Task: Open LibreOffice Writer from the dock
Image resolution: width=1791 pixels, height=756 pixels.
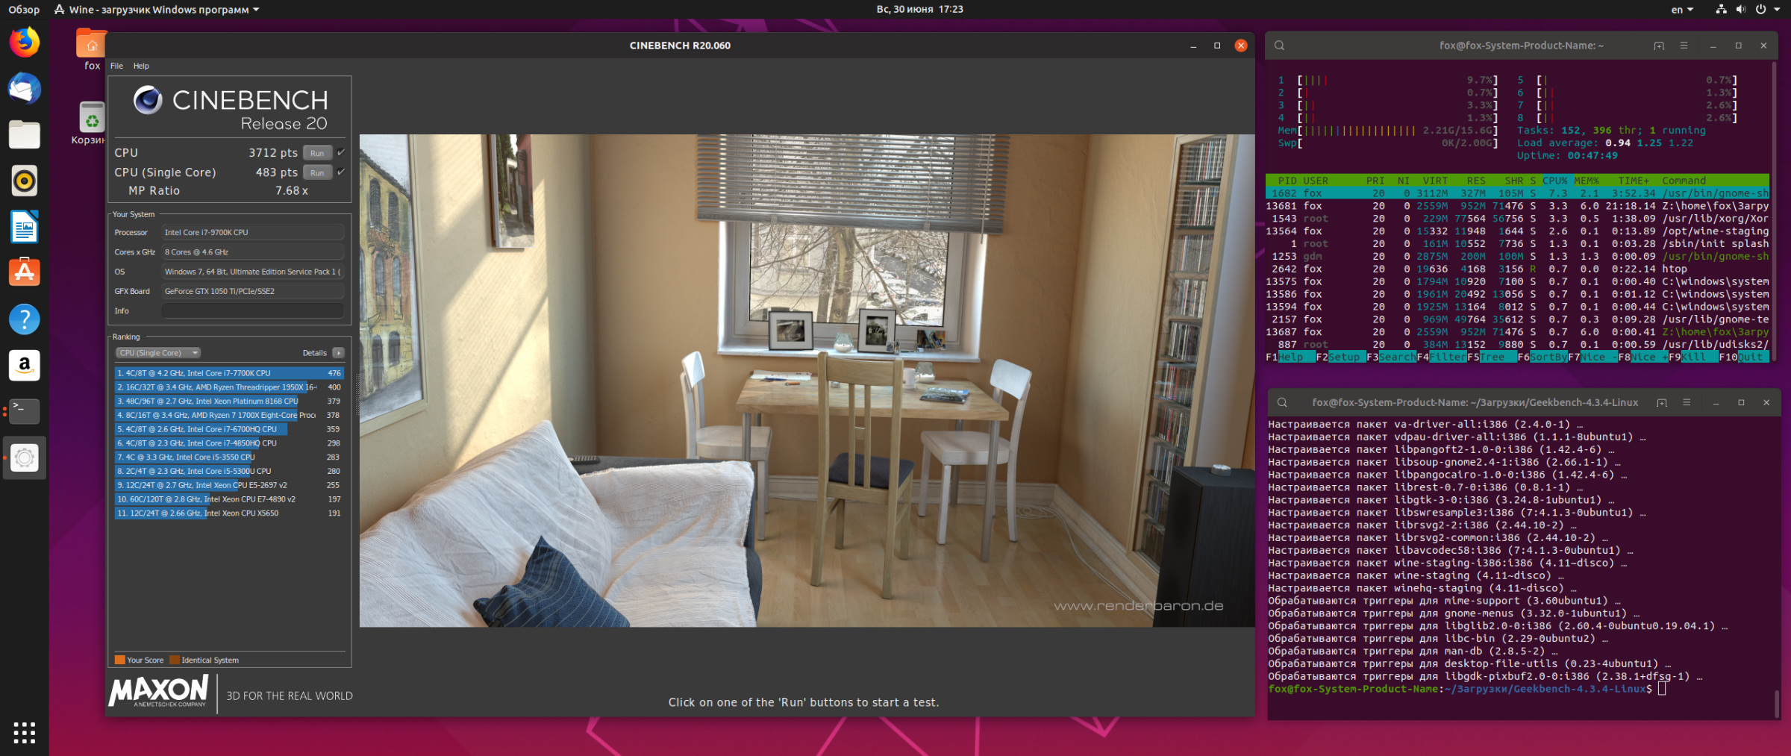Action: [25, 227]
